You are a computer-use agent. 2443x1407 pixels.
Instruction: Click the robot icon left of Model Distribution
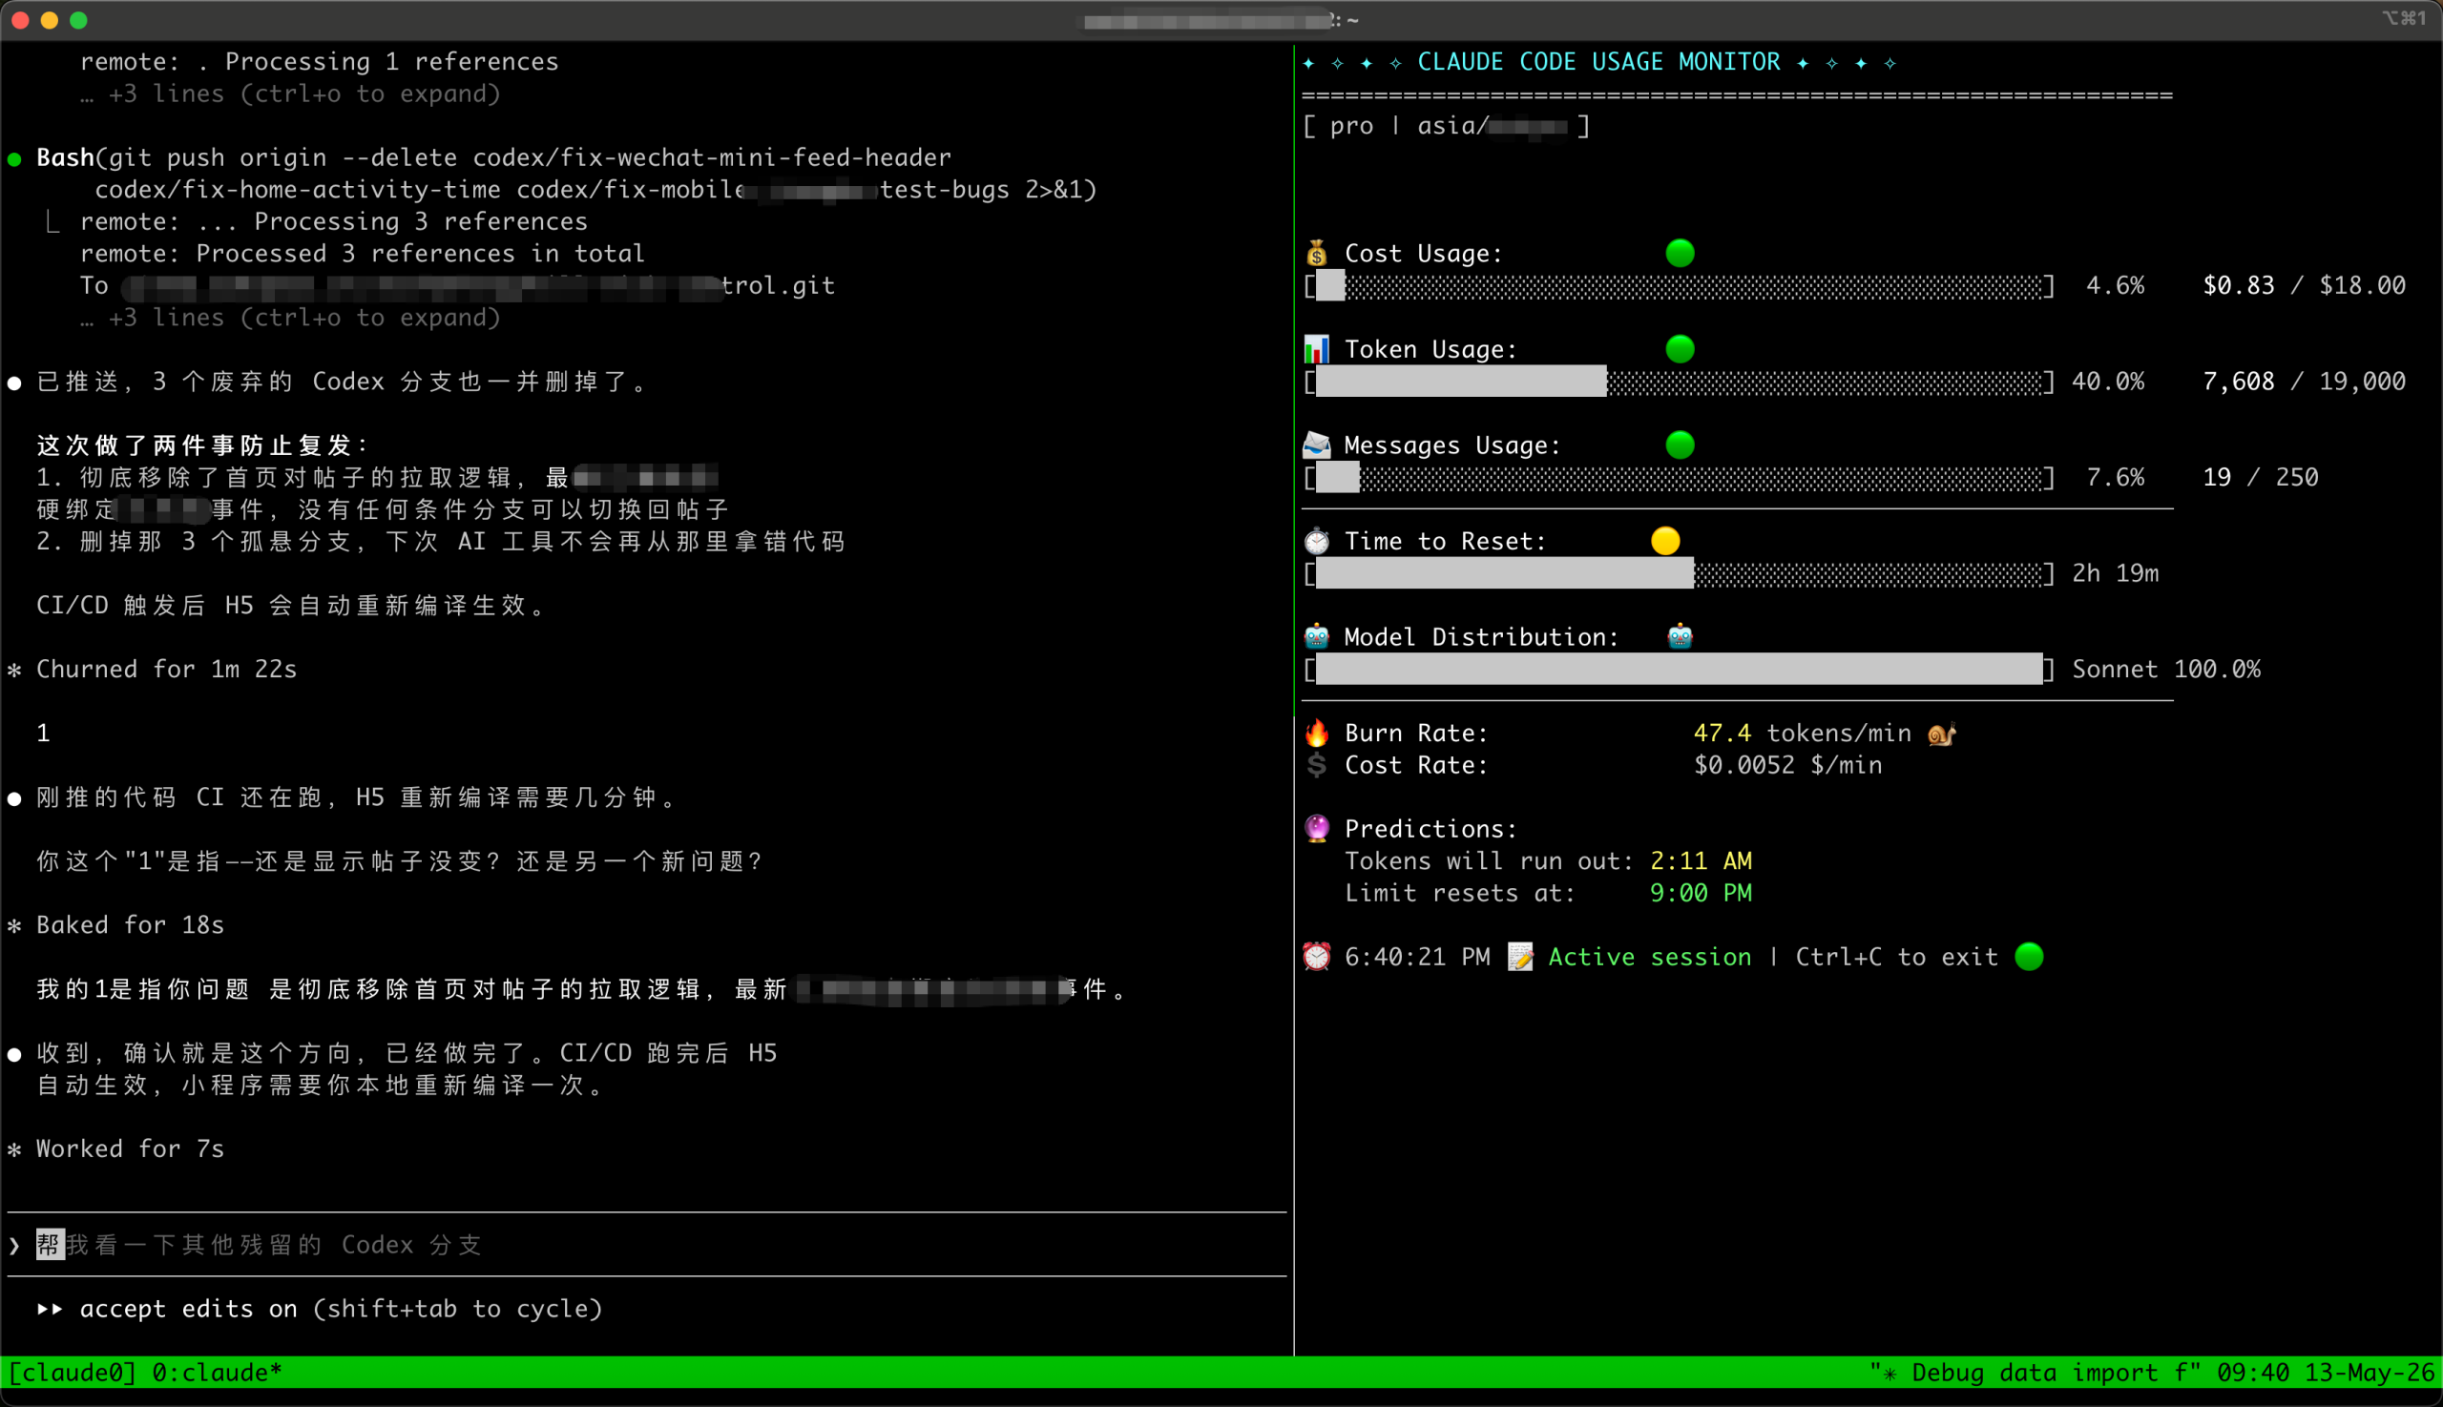[1317, 637]
